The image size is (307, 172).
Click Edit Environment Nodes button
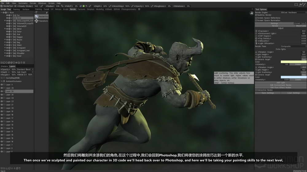[281, 85]
